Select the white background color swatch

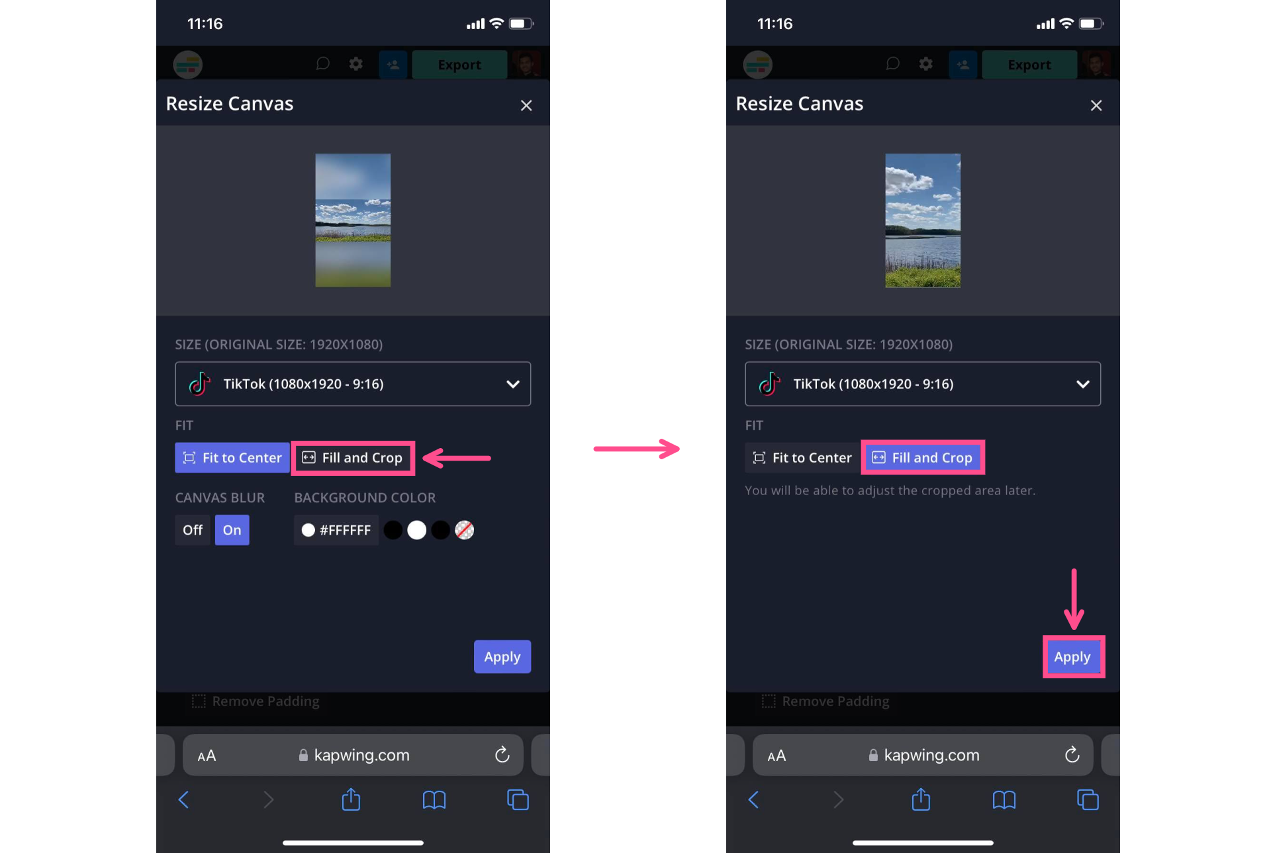[416, 529]
